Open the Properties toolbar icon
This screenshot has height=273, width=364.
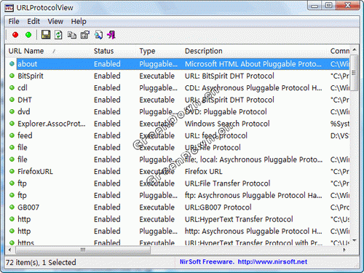pos(85,35)
